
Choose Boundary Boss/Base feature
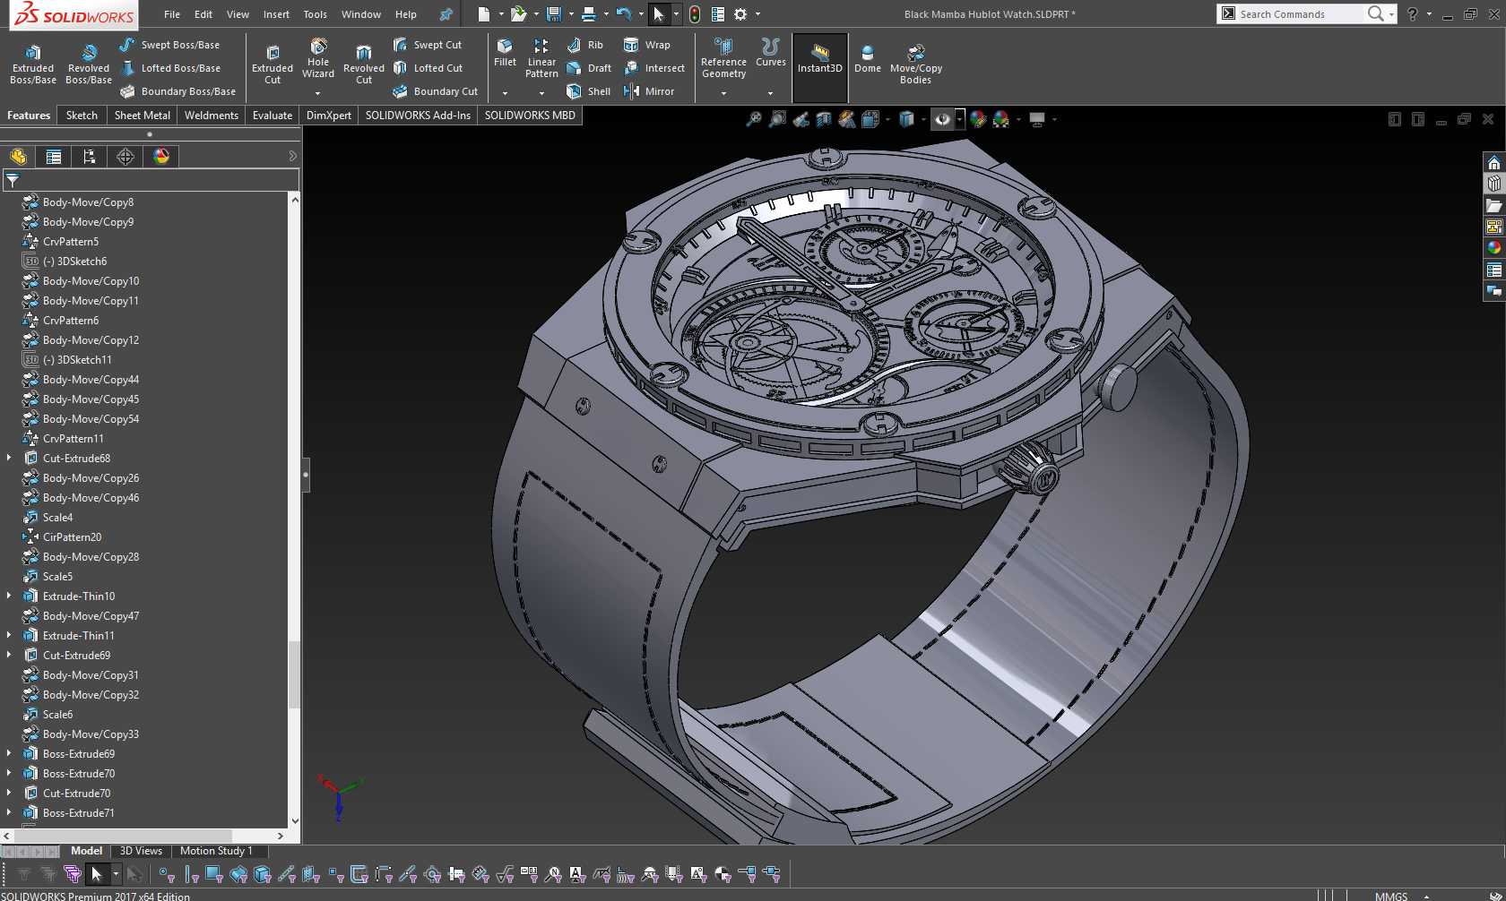point(177,91)
